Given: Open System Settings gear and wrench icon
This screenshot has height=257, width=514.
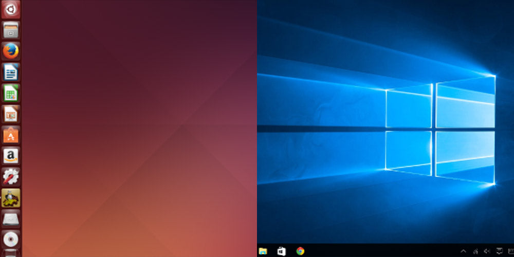Looking at the screenshot, I should pyautogui.click(x=11, y=177).
